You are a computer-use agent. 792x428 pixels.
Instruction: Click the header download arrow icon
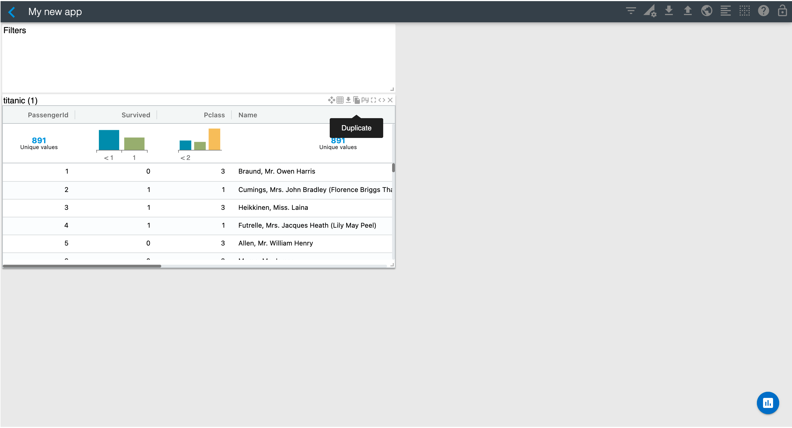tap(669, 11)
